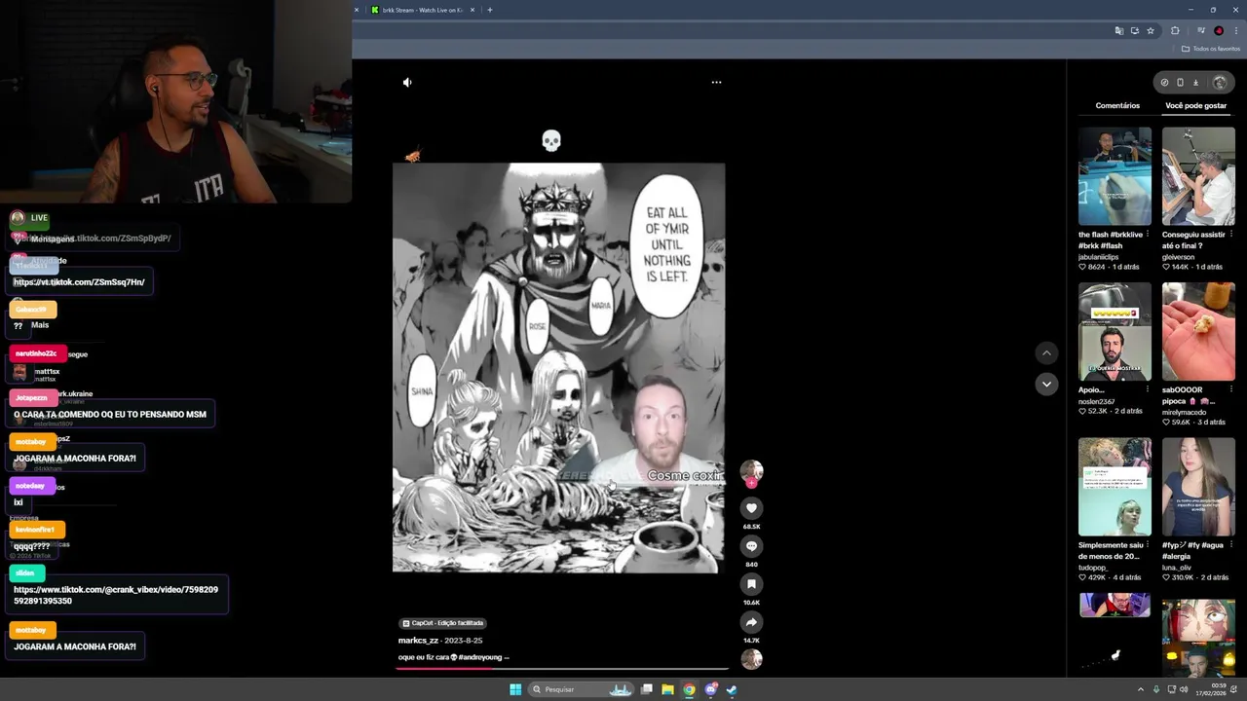Screen dimensions: 1247x701
Task: Open Discord from the taskbar
Action: (710, 689)
